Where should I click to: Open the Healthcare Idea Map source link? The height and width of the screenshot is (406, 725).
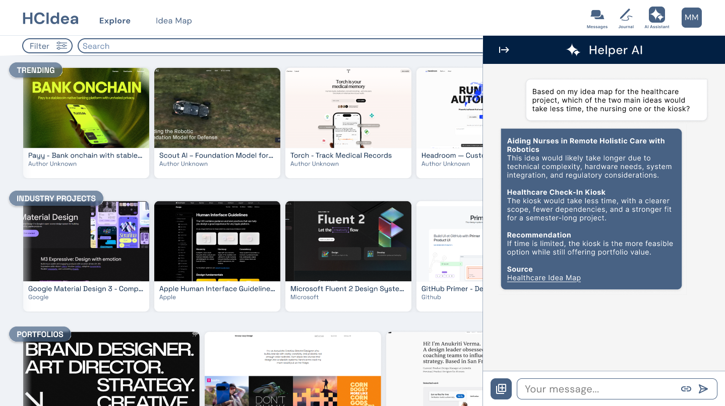(544, 278)
